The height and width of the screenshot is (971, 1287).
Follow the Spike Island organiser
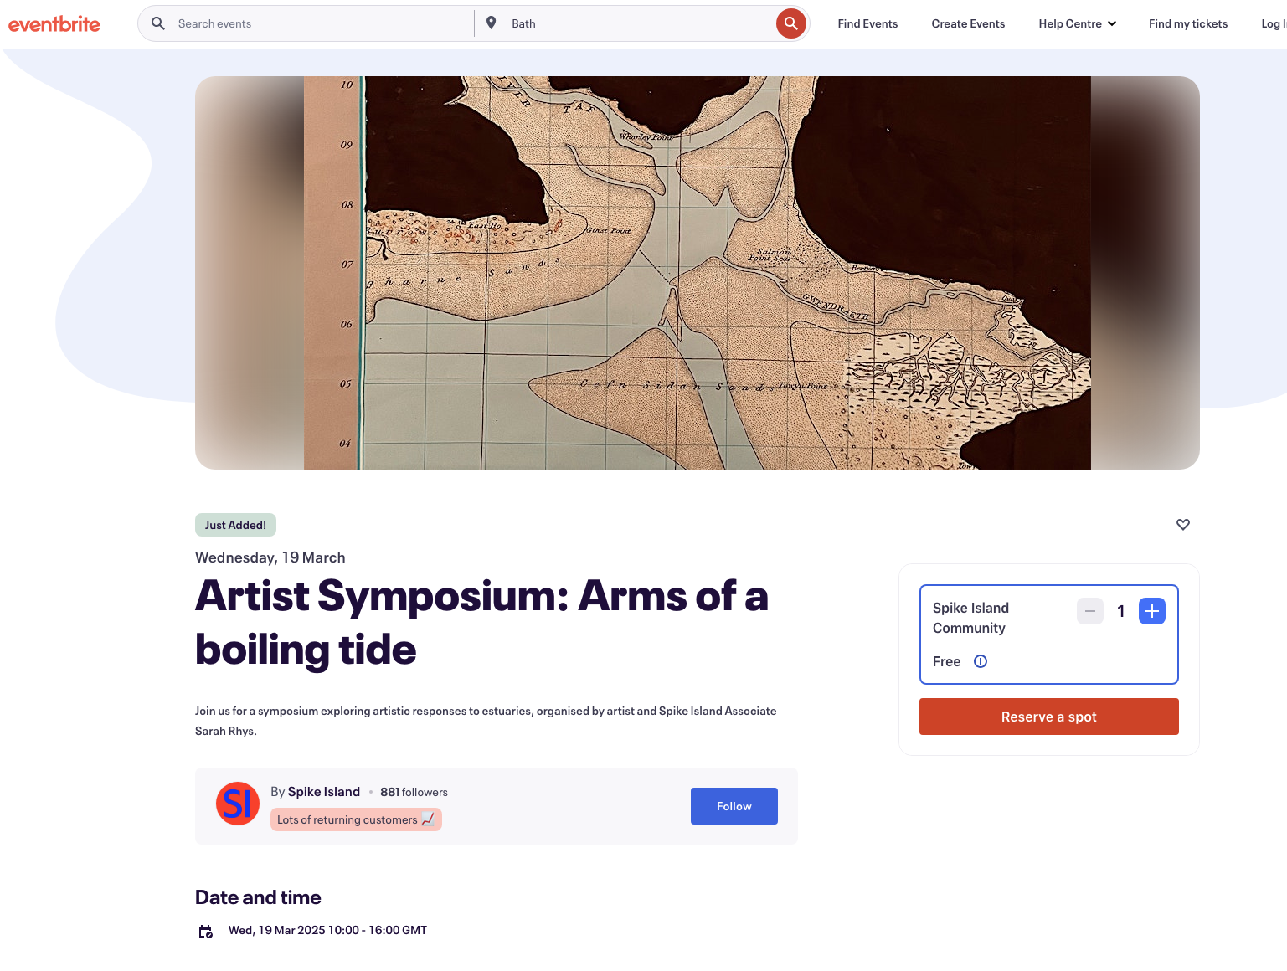tap(734, 806)
